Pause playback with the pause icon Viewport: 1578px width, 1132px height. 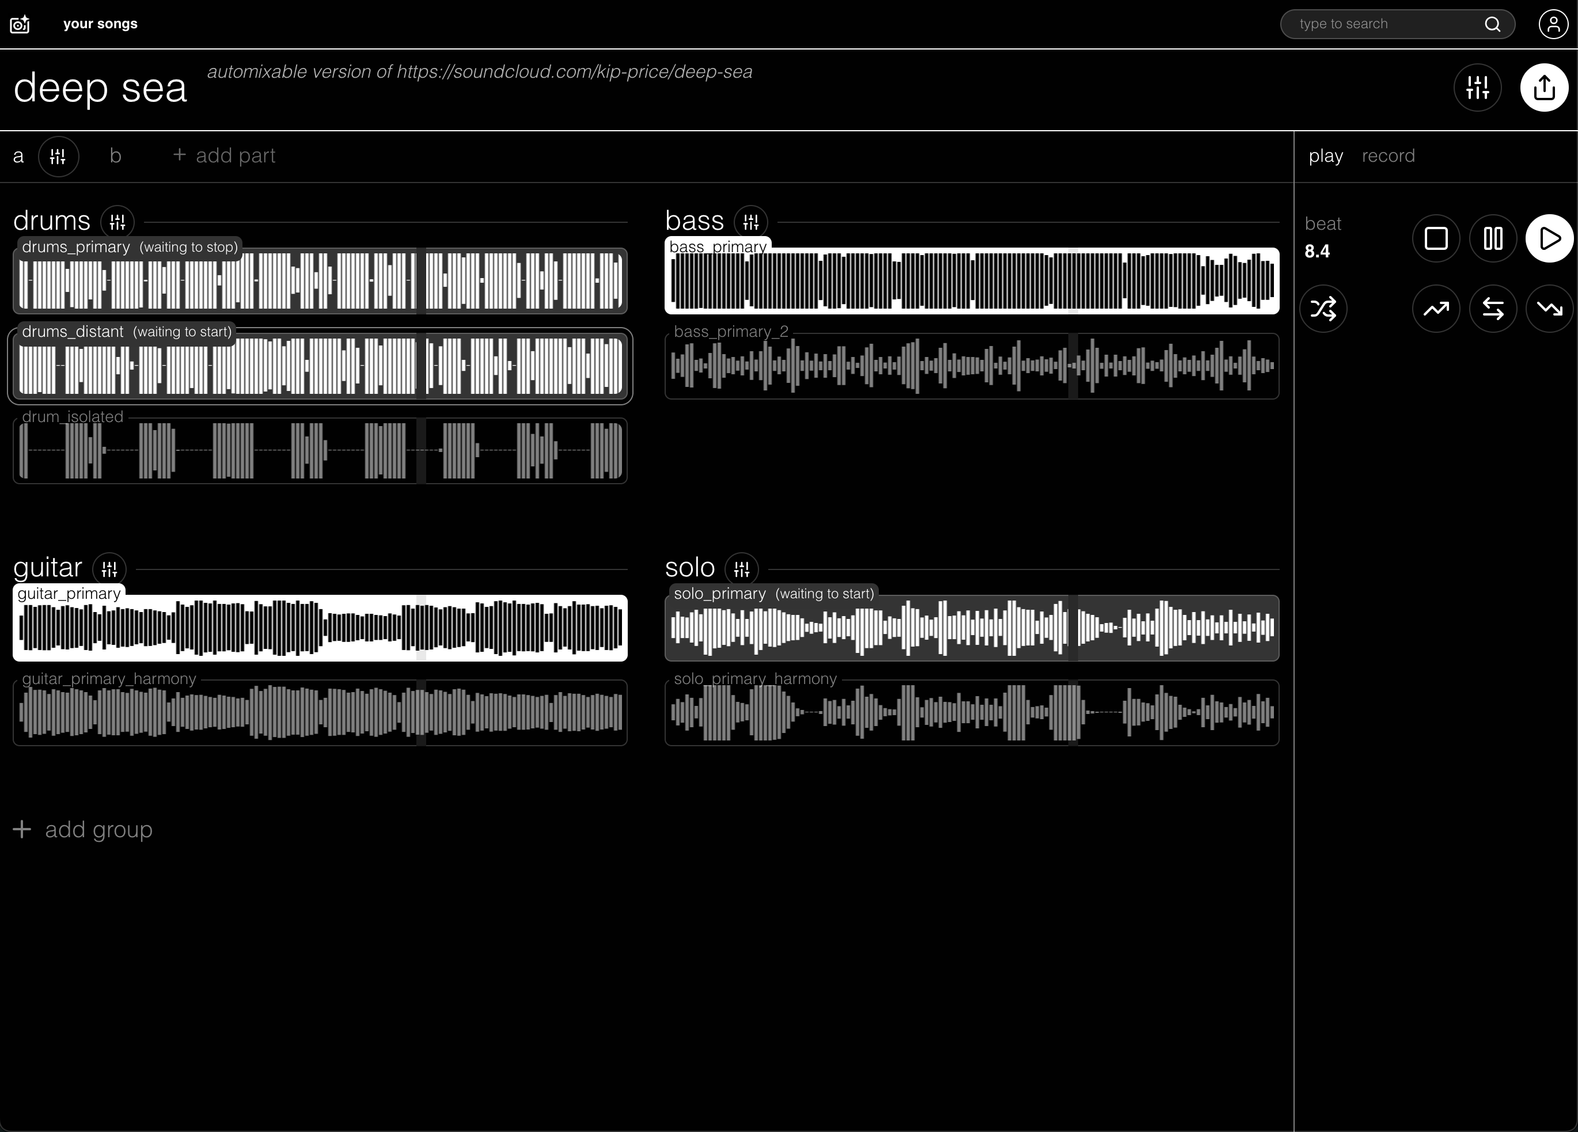1492,238
